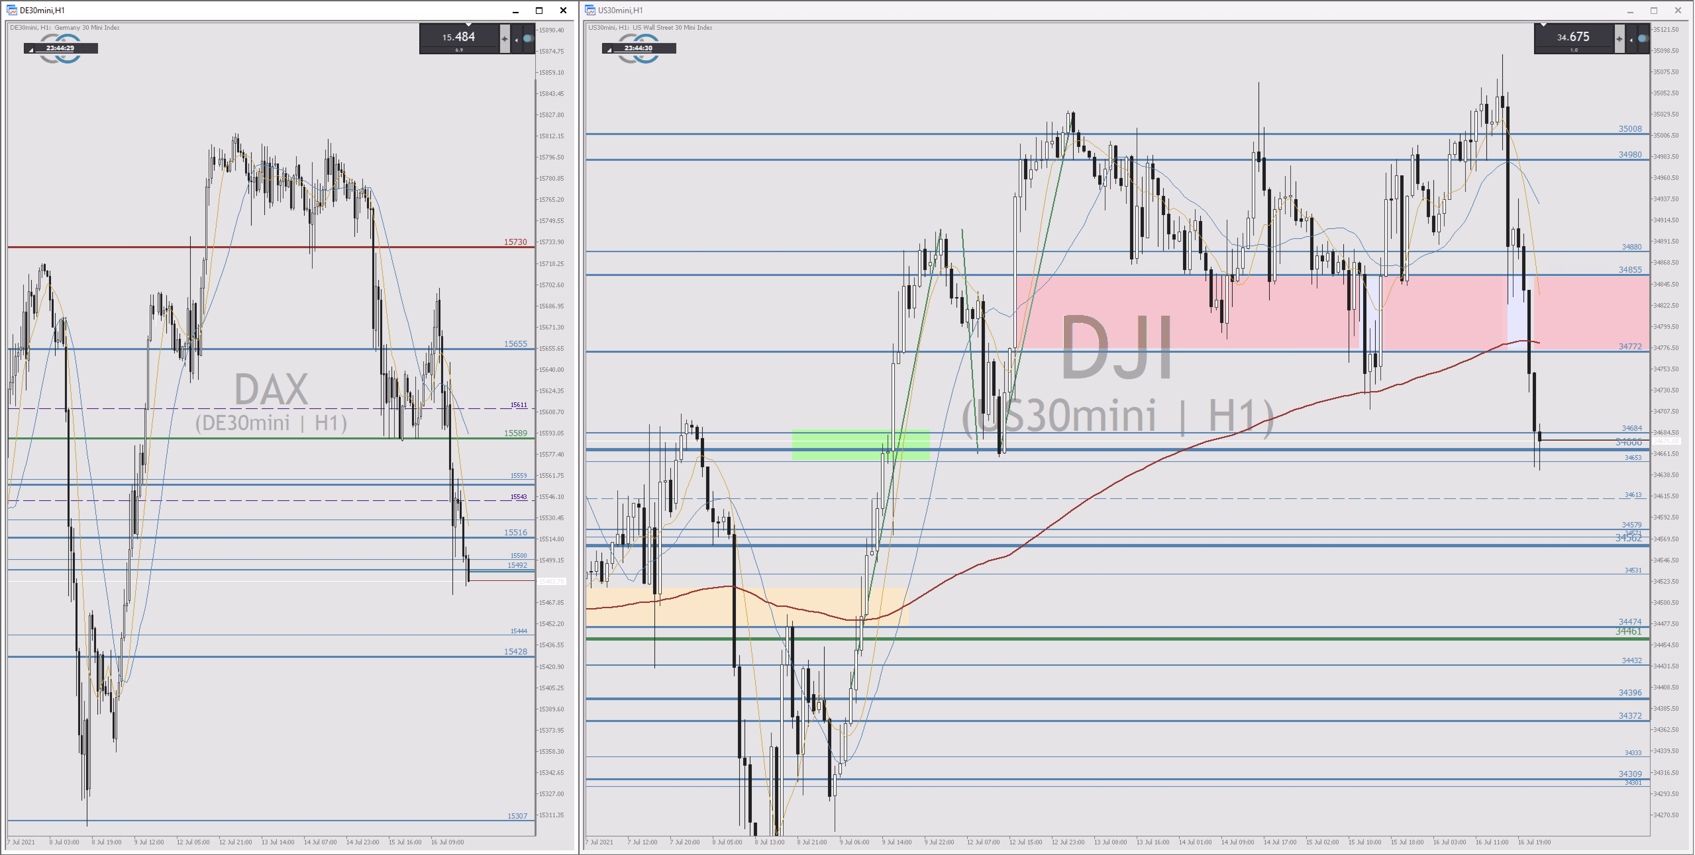Image resolution: width=1695 pixels, height=855 pixels.
Task: Select the 34333 level label on DJI chart
Action: 1633,753
